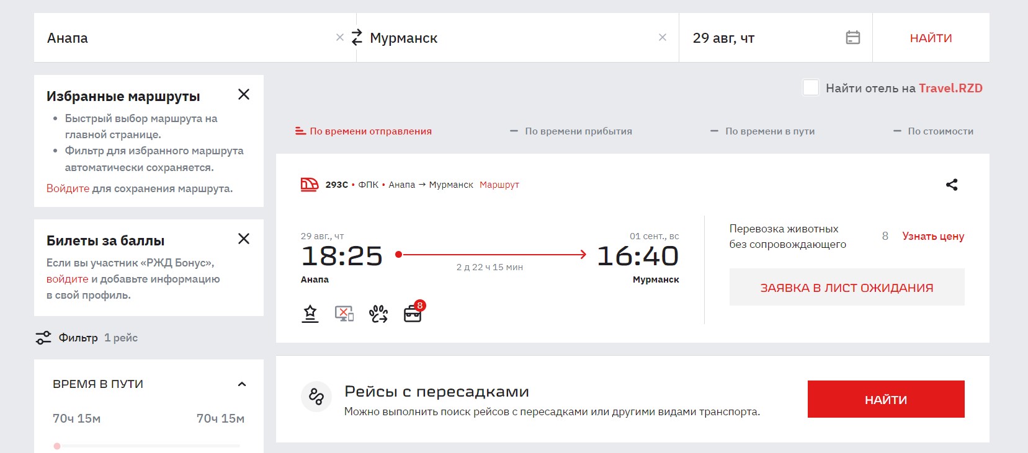Click the no electronic registration icon

[x=344, y=314]
